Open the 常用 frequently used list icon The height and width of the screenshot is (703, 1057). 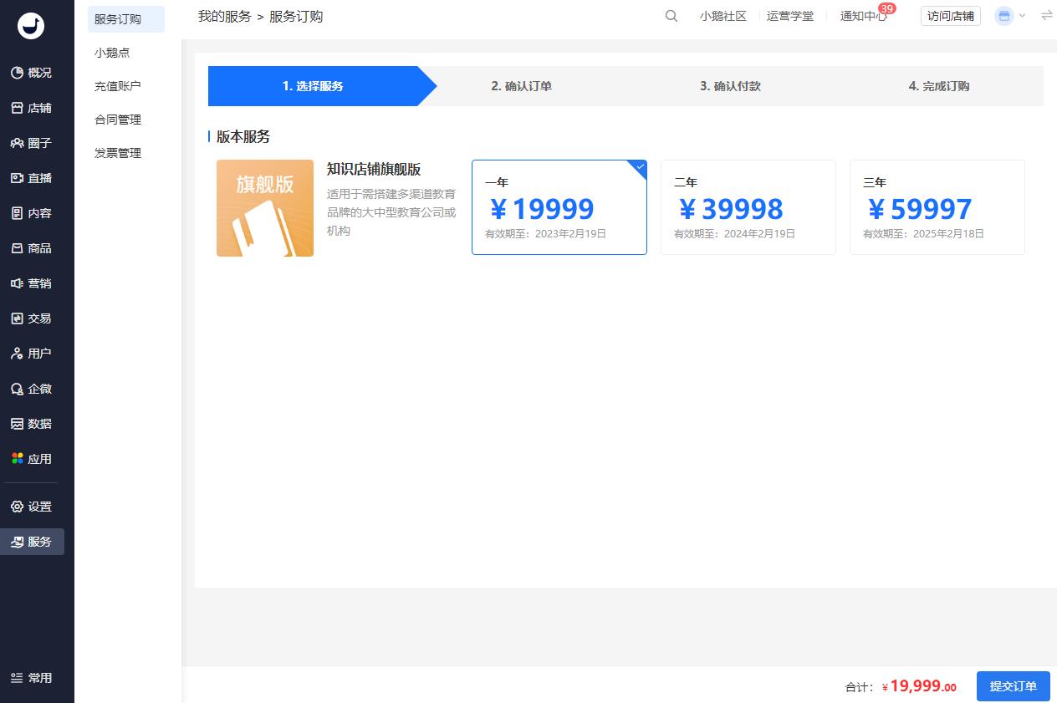[x=17, y=678]
